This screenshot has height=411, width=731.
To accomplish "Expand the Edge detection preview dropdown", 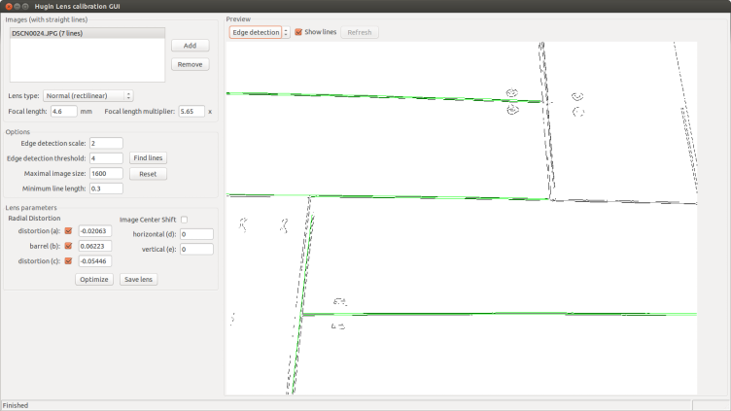I will 260,32.
